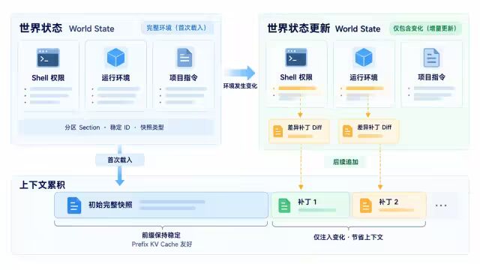The image size is (480, 270).
Task: Click the 世界状态更新 heading
Action: point(298,28)
